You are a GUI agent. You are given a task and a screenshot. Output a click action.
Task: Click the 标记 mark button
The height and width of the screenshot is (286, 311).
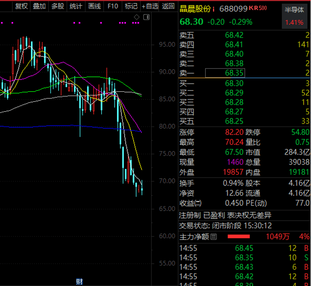click(x=131, y=6)
